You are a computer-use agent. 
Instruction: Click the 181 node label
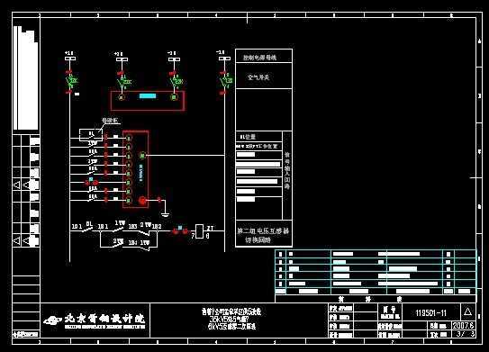tap(103, 226)
